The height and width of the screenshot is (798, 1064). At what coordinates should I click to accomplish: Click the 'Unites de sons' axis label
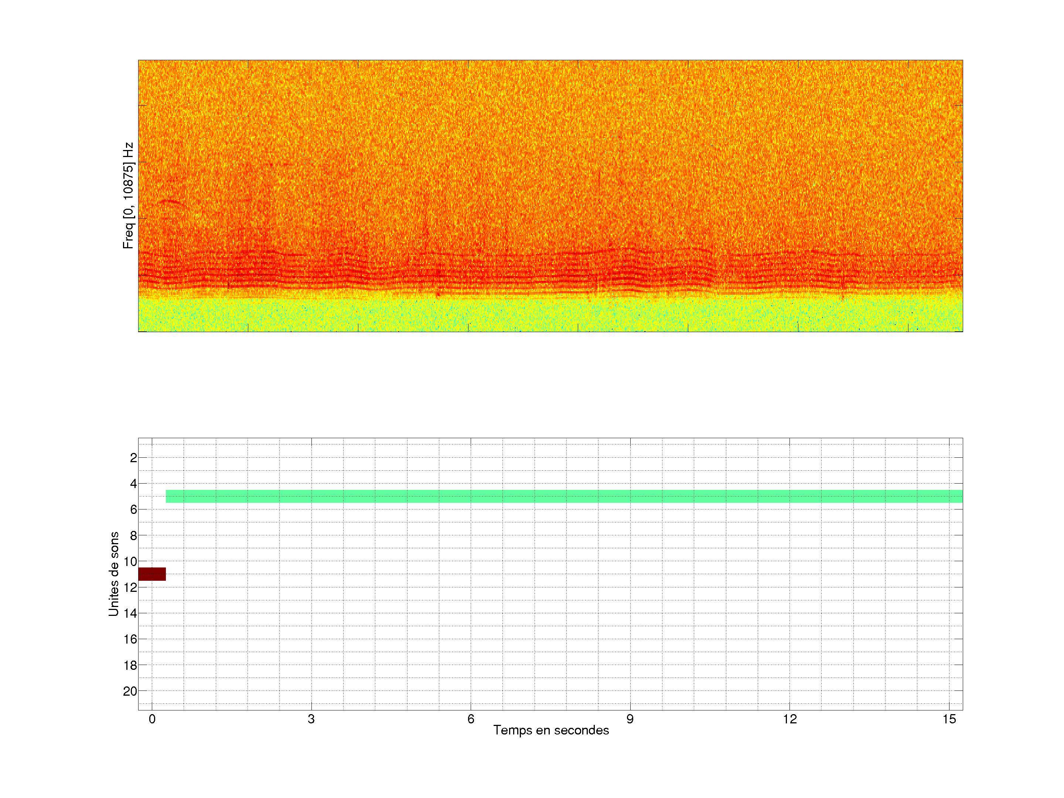[x=114, y=574]
